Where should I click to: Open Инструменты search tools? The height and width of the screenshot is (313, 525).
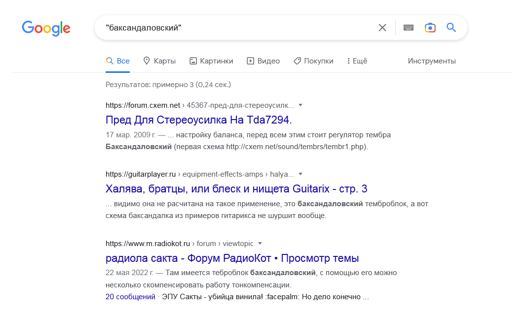pos(432,61)
